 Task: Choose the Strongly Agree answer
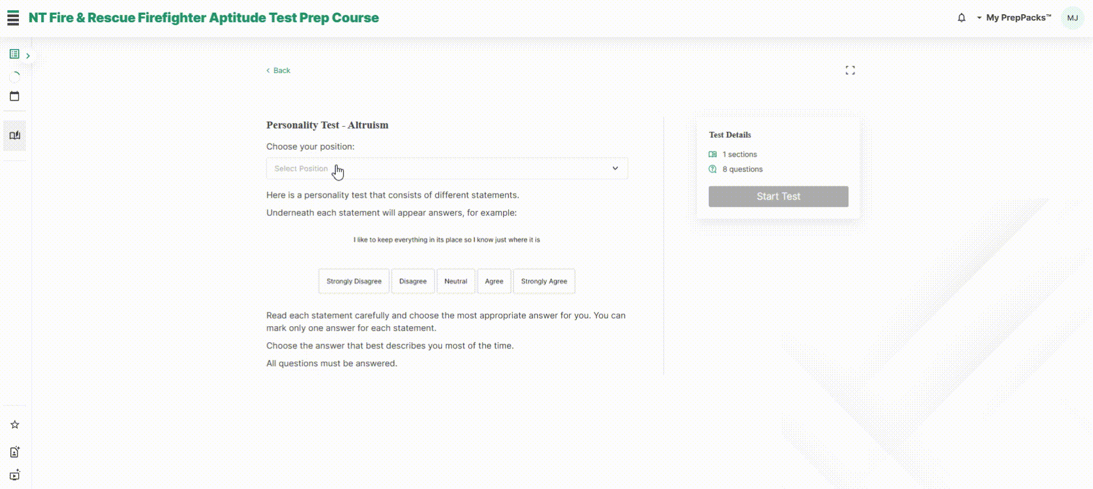click(x=544, y=281)
